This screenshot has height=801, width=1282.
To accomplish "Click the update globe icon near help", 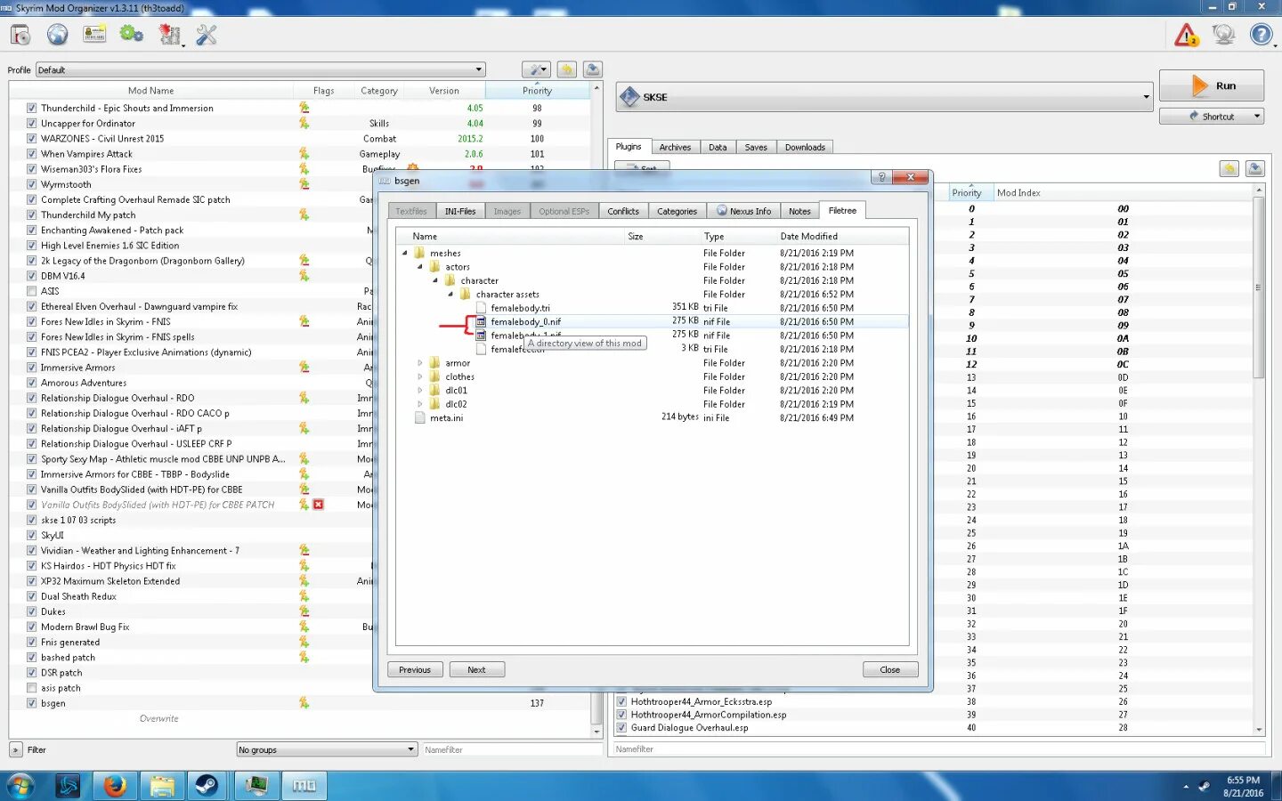I will point(1224,35).
